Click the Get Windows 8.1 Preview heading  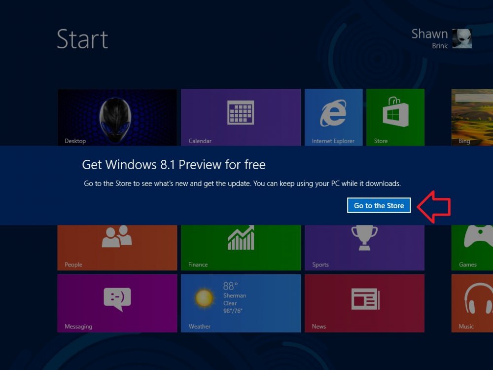tap(174, 165)
